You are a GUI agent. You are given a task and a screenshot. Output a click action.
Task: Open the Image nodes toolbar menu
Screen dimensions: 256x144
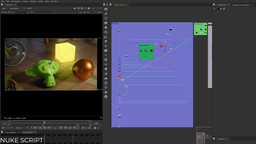pyautogui.click(x=106, y=9)
